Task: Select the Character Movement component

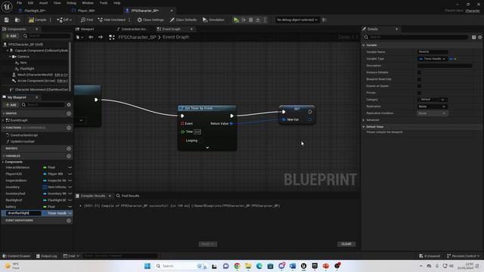Action: point(41,89)
